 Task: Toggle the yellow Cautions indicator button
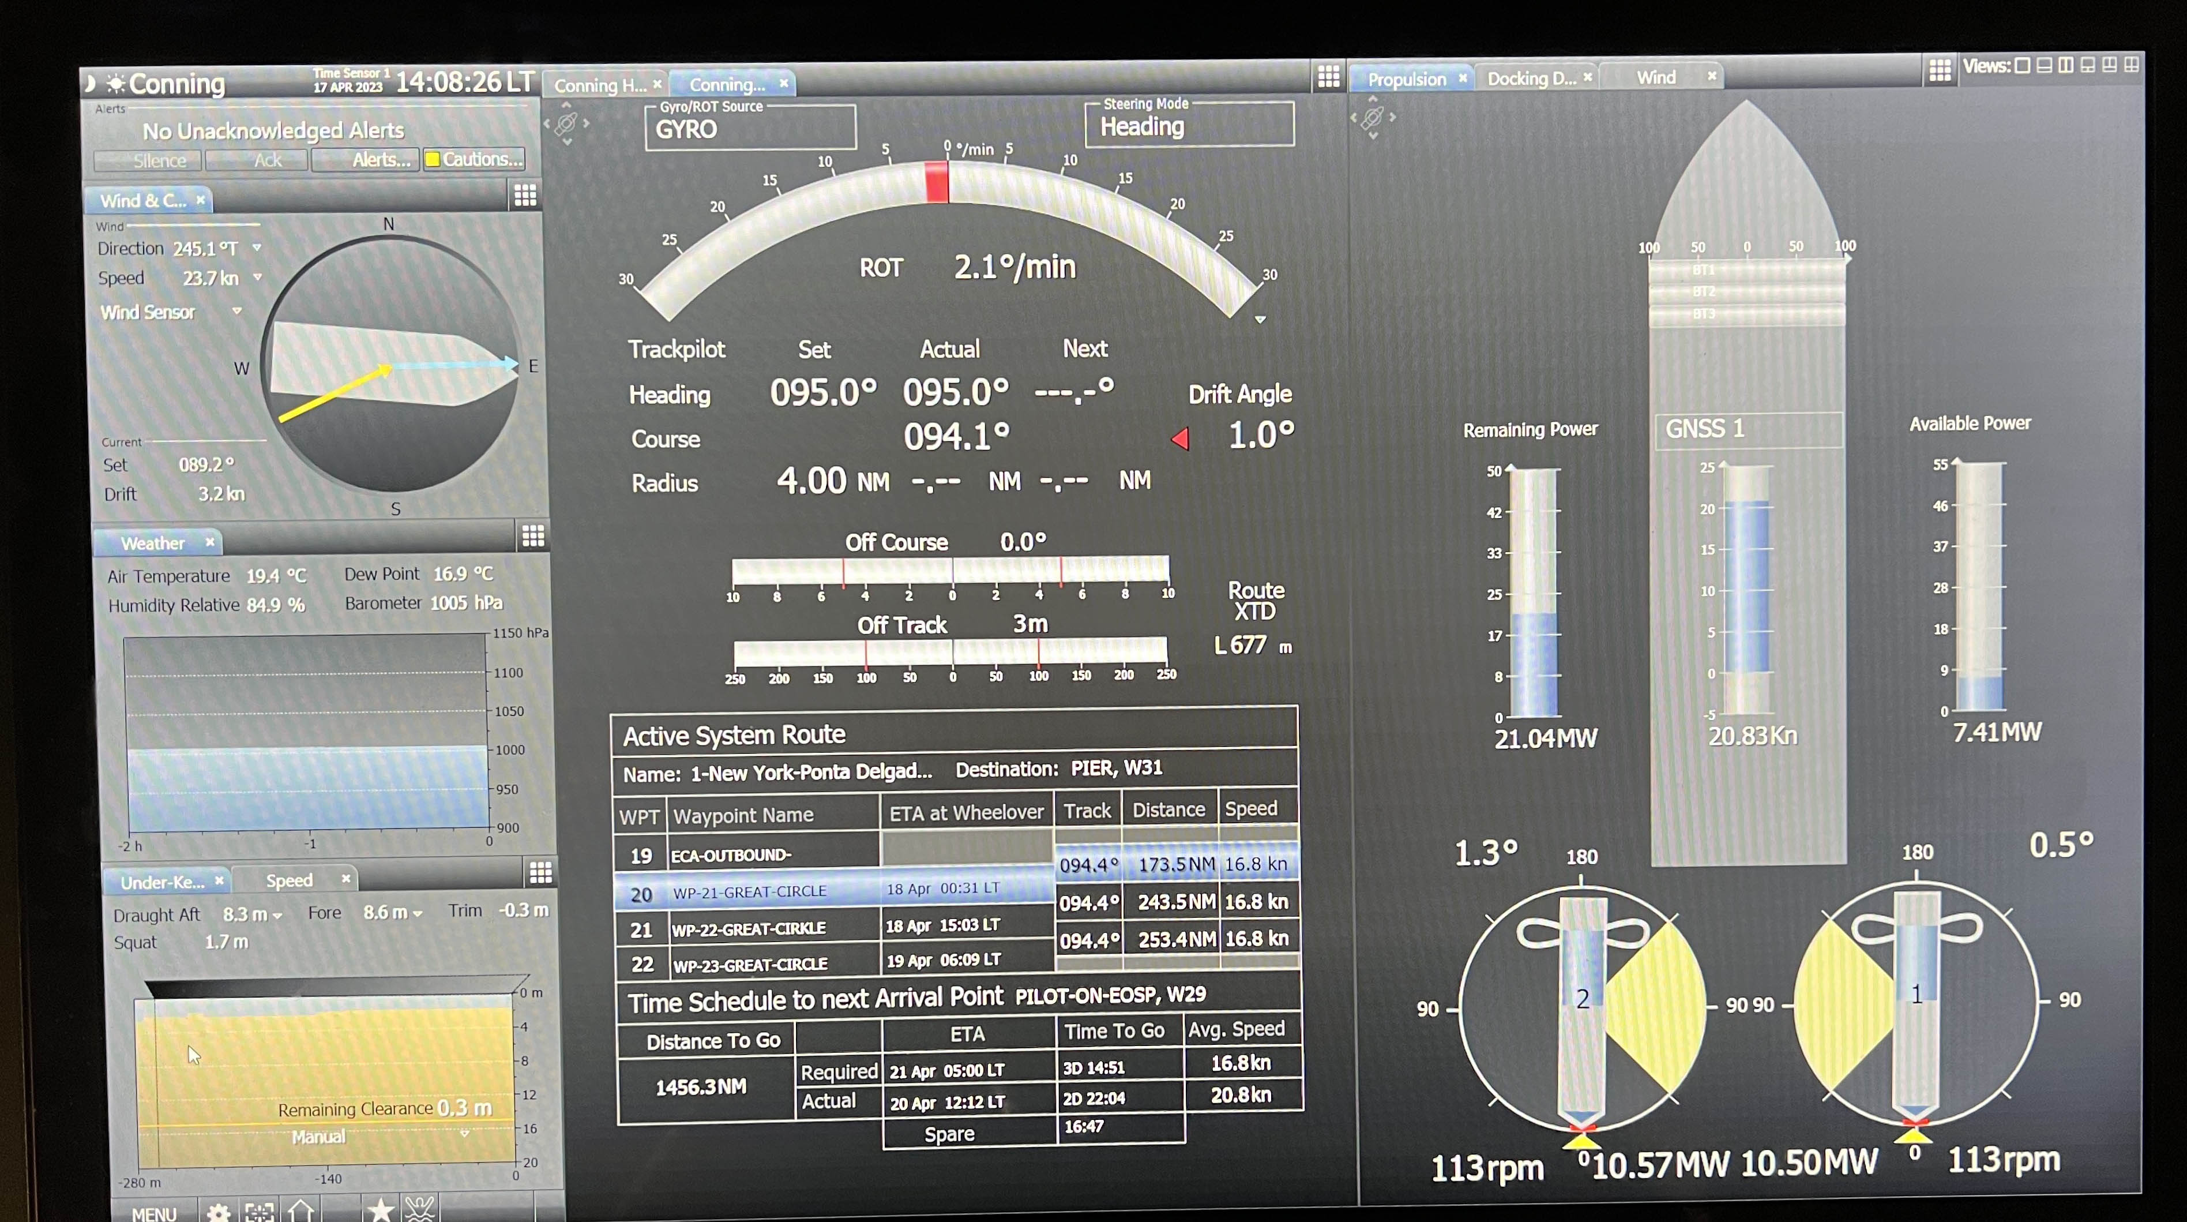click(x=474, y=159)
